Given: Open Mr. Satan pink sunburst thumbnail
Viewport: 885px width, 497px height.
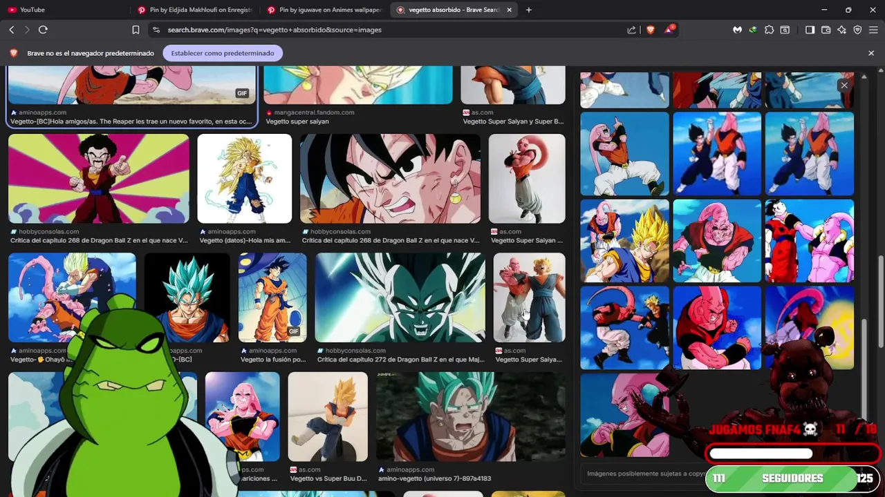Looking at the screenshot, I should pyautogui.click(x=99, y=179).
